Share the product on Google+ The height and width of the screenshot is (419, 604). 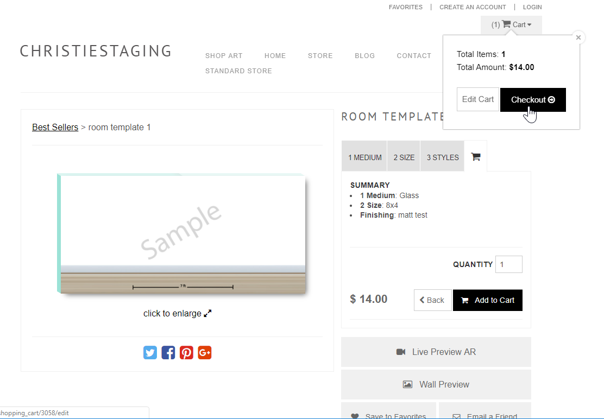(205, 352)
